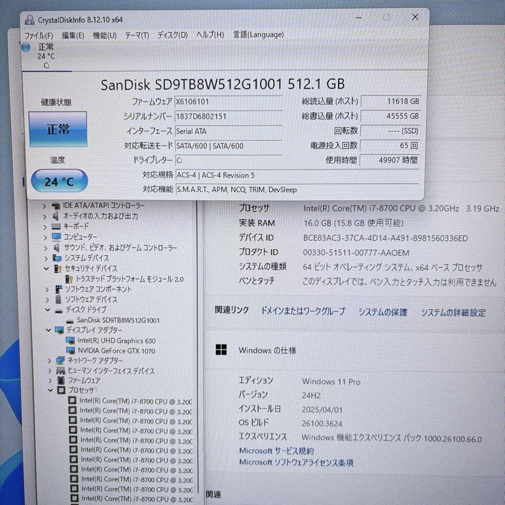The height and width of the screenshot is (505, 505).
Task: Click the 総読込量 value 11618 GB
Action: coord(390,101)
